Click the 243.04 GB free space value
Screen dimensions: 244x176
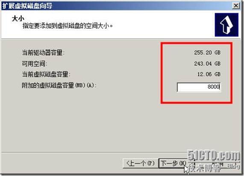point(207,64)
